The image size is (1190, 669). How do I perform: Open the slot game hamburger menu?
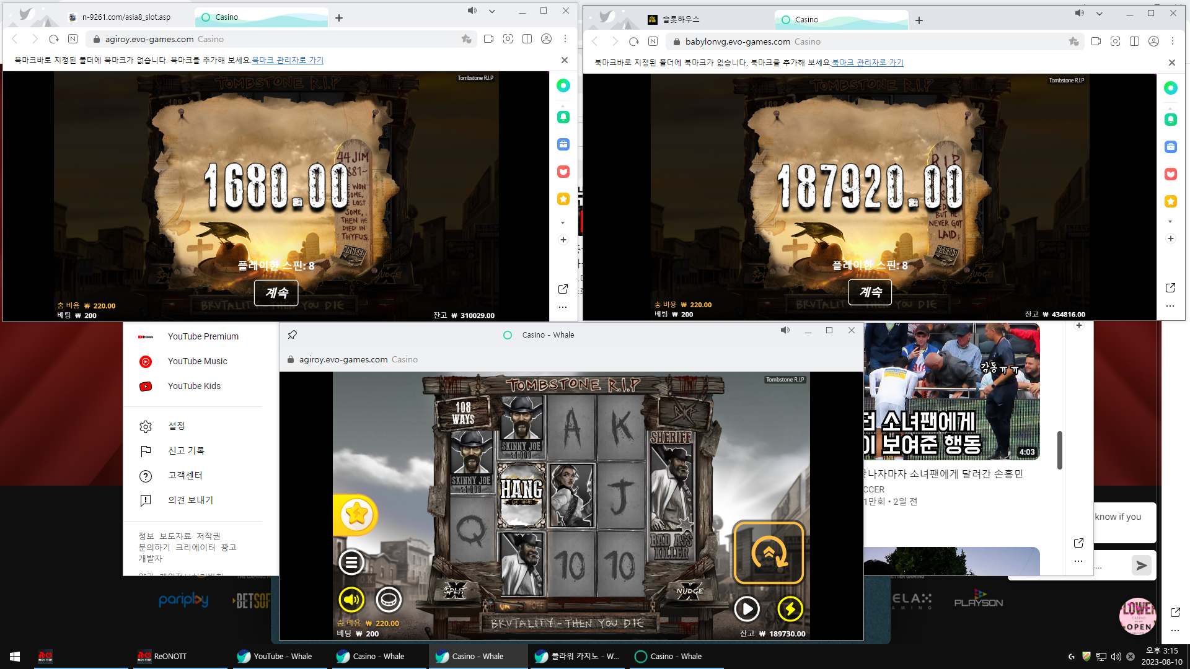click(351, 562)
